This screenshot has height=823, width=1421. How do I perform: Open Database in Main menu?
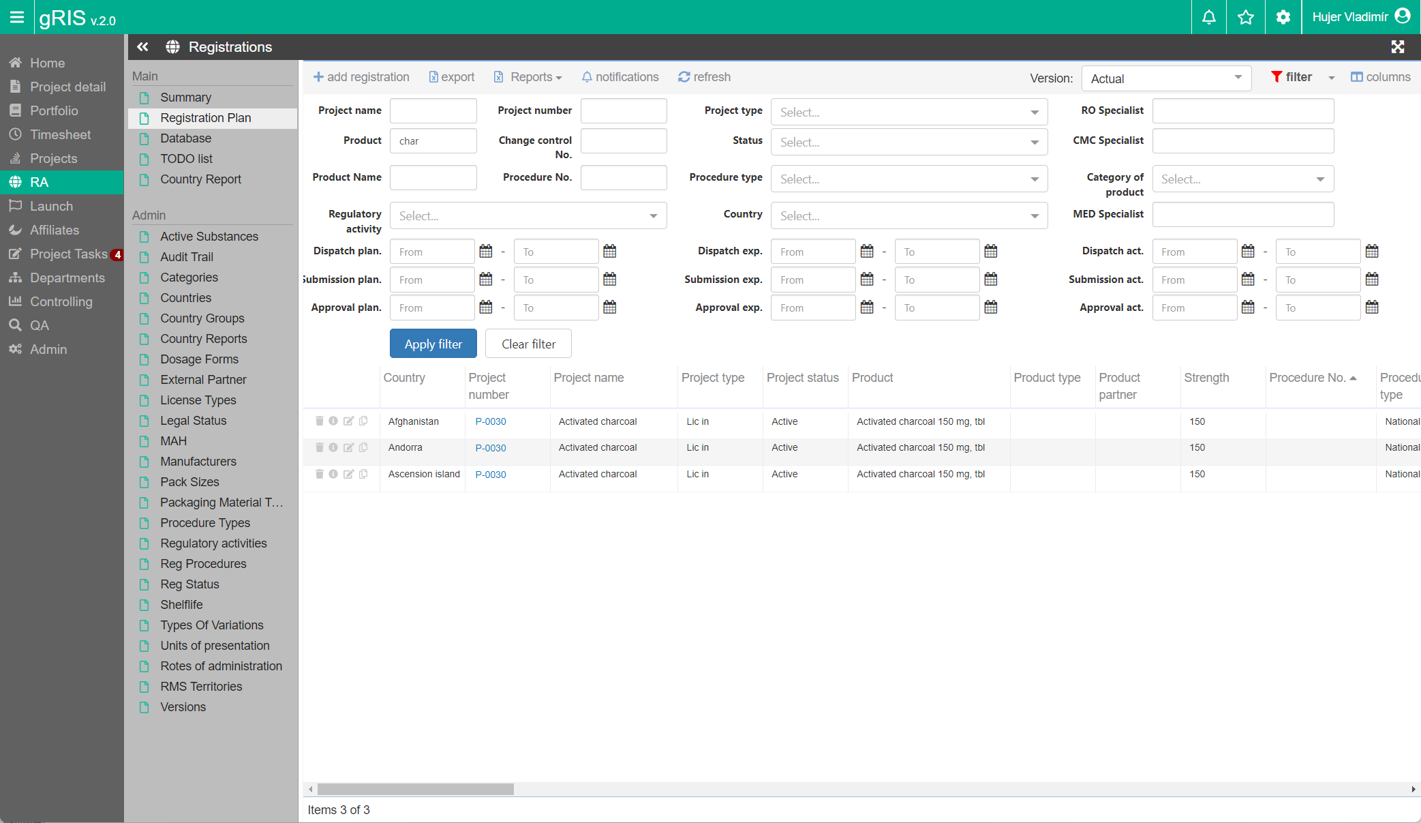(x=185, y=138)
